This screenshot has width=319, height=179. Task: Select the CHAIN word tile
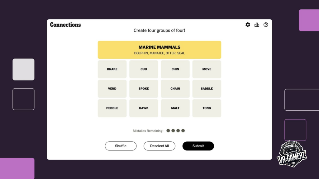[x=175, y=89]
